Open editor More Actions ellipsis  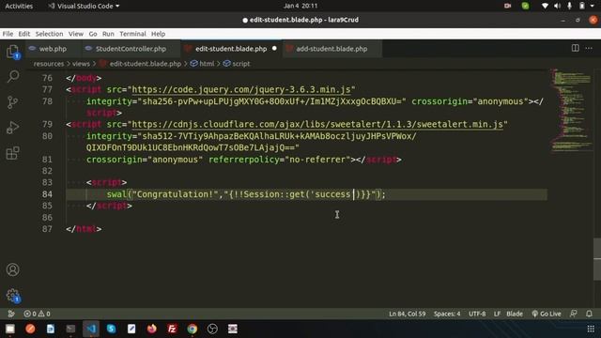(589, 48)
